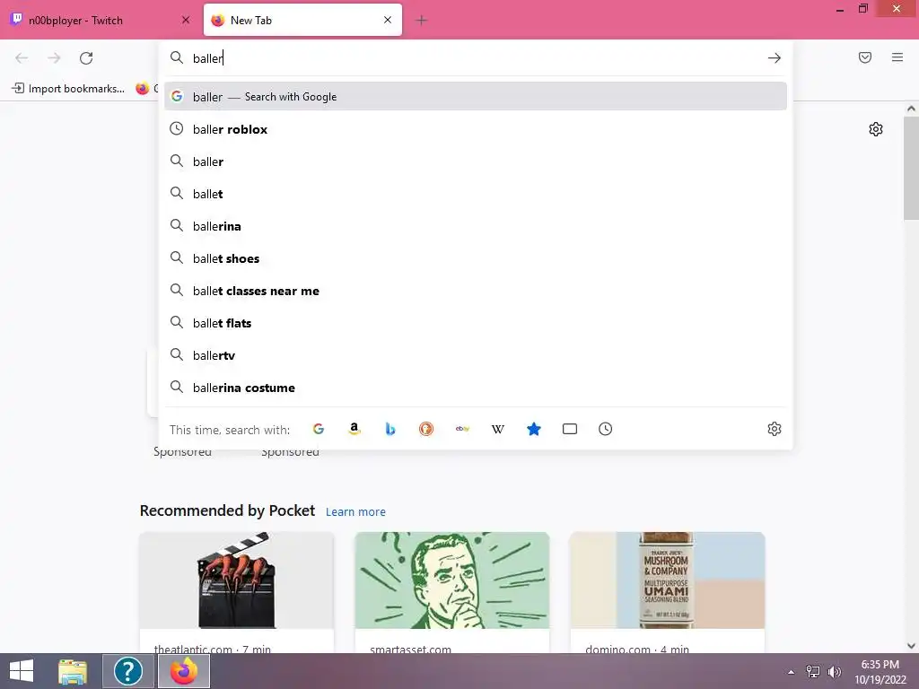The height and width of the screenshot is (689, 919).
Task: Select 'ballet flats' suggestion
Action: (x=476, y=323)
